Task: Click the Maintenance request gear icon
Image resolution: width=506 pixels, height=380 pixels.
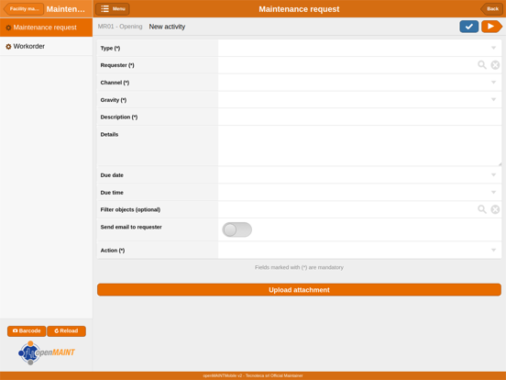Action: tap(8, 28)
